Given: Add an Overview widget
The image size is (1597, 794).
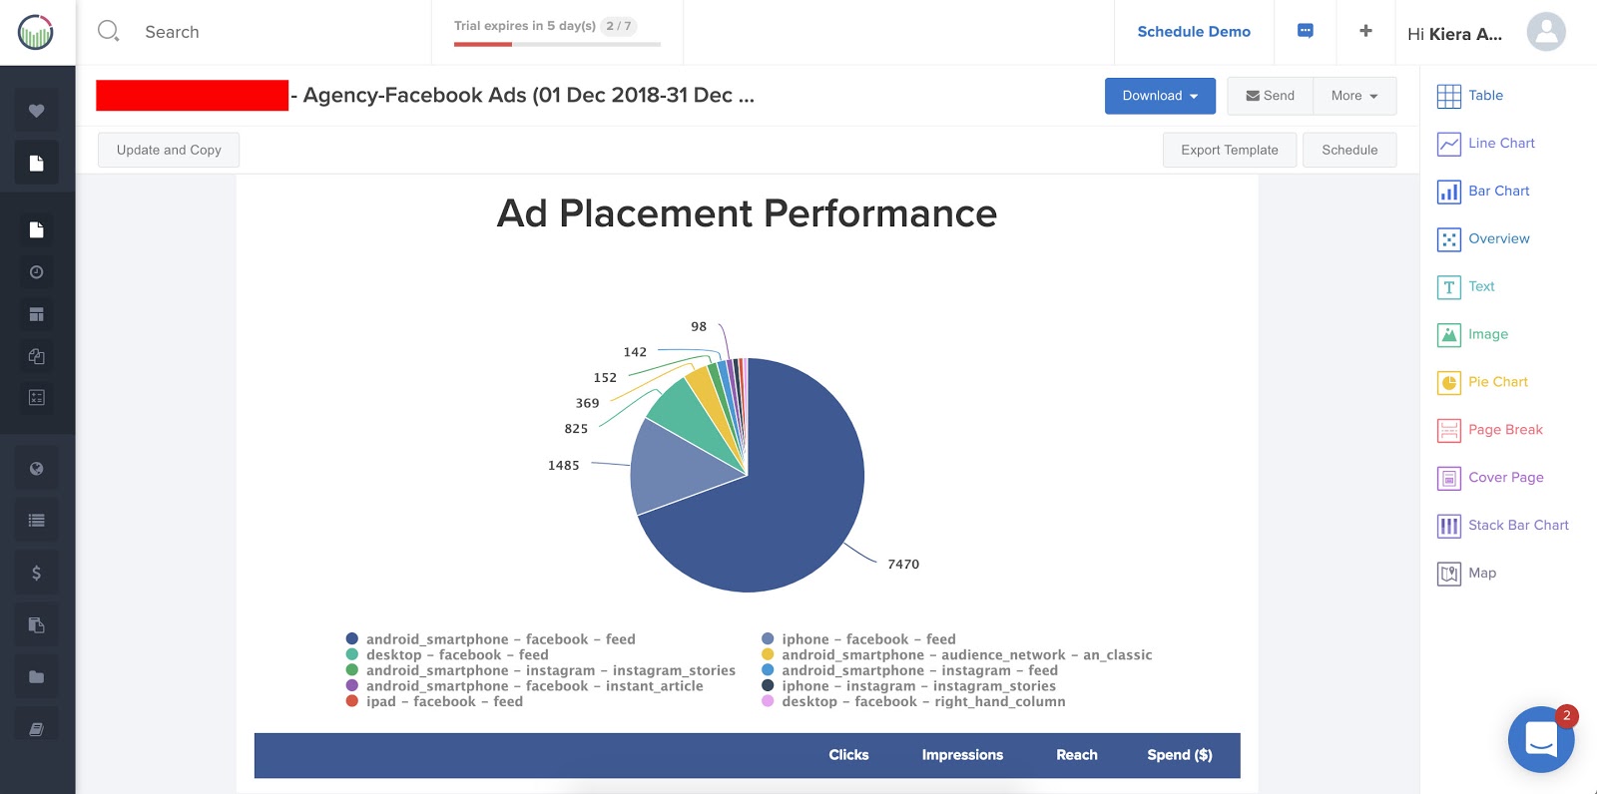Looking at the screenshot, I should point(1482,239).
